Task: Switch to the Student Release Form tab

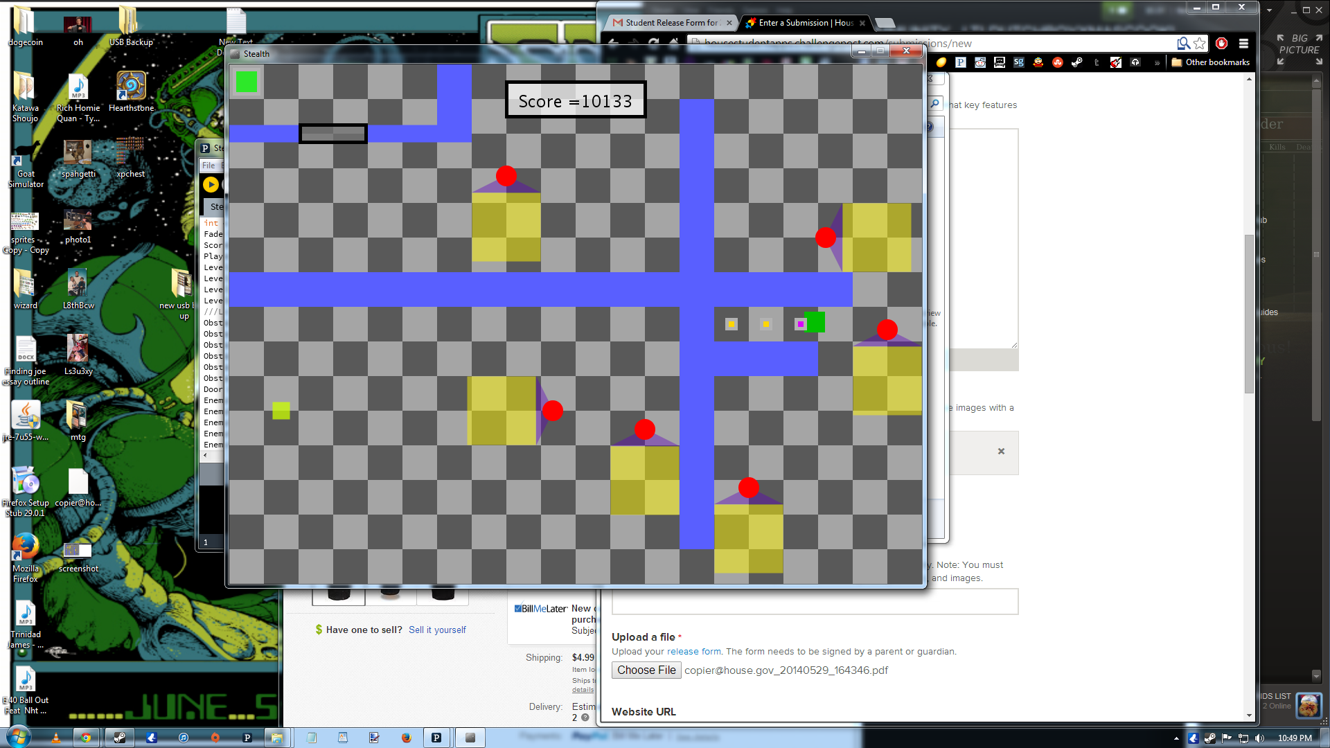Action: tap(671, 23)
